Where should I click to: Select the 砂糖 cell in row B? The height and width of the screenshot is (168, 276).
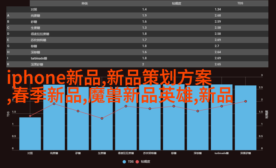point(34,22)
